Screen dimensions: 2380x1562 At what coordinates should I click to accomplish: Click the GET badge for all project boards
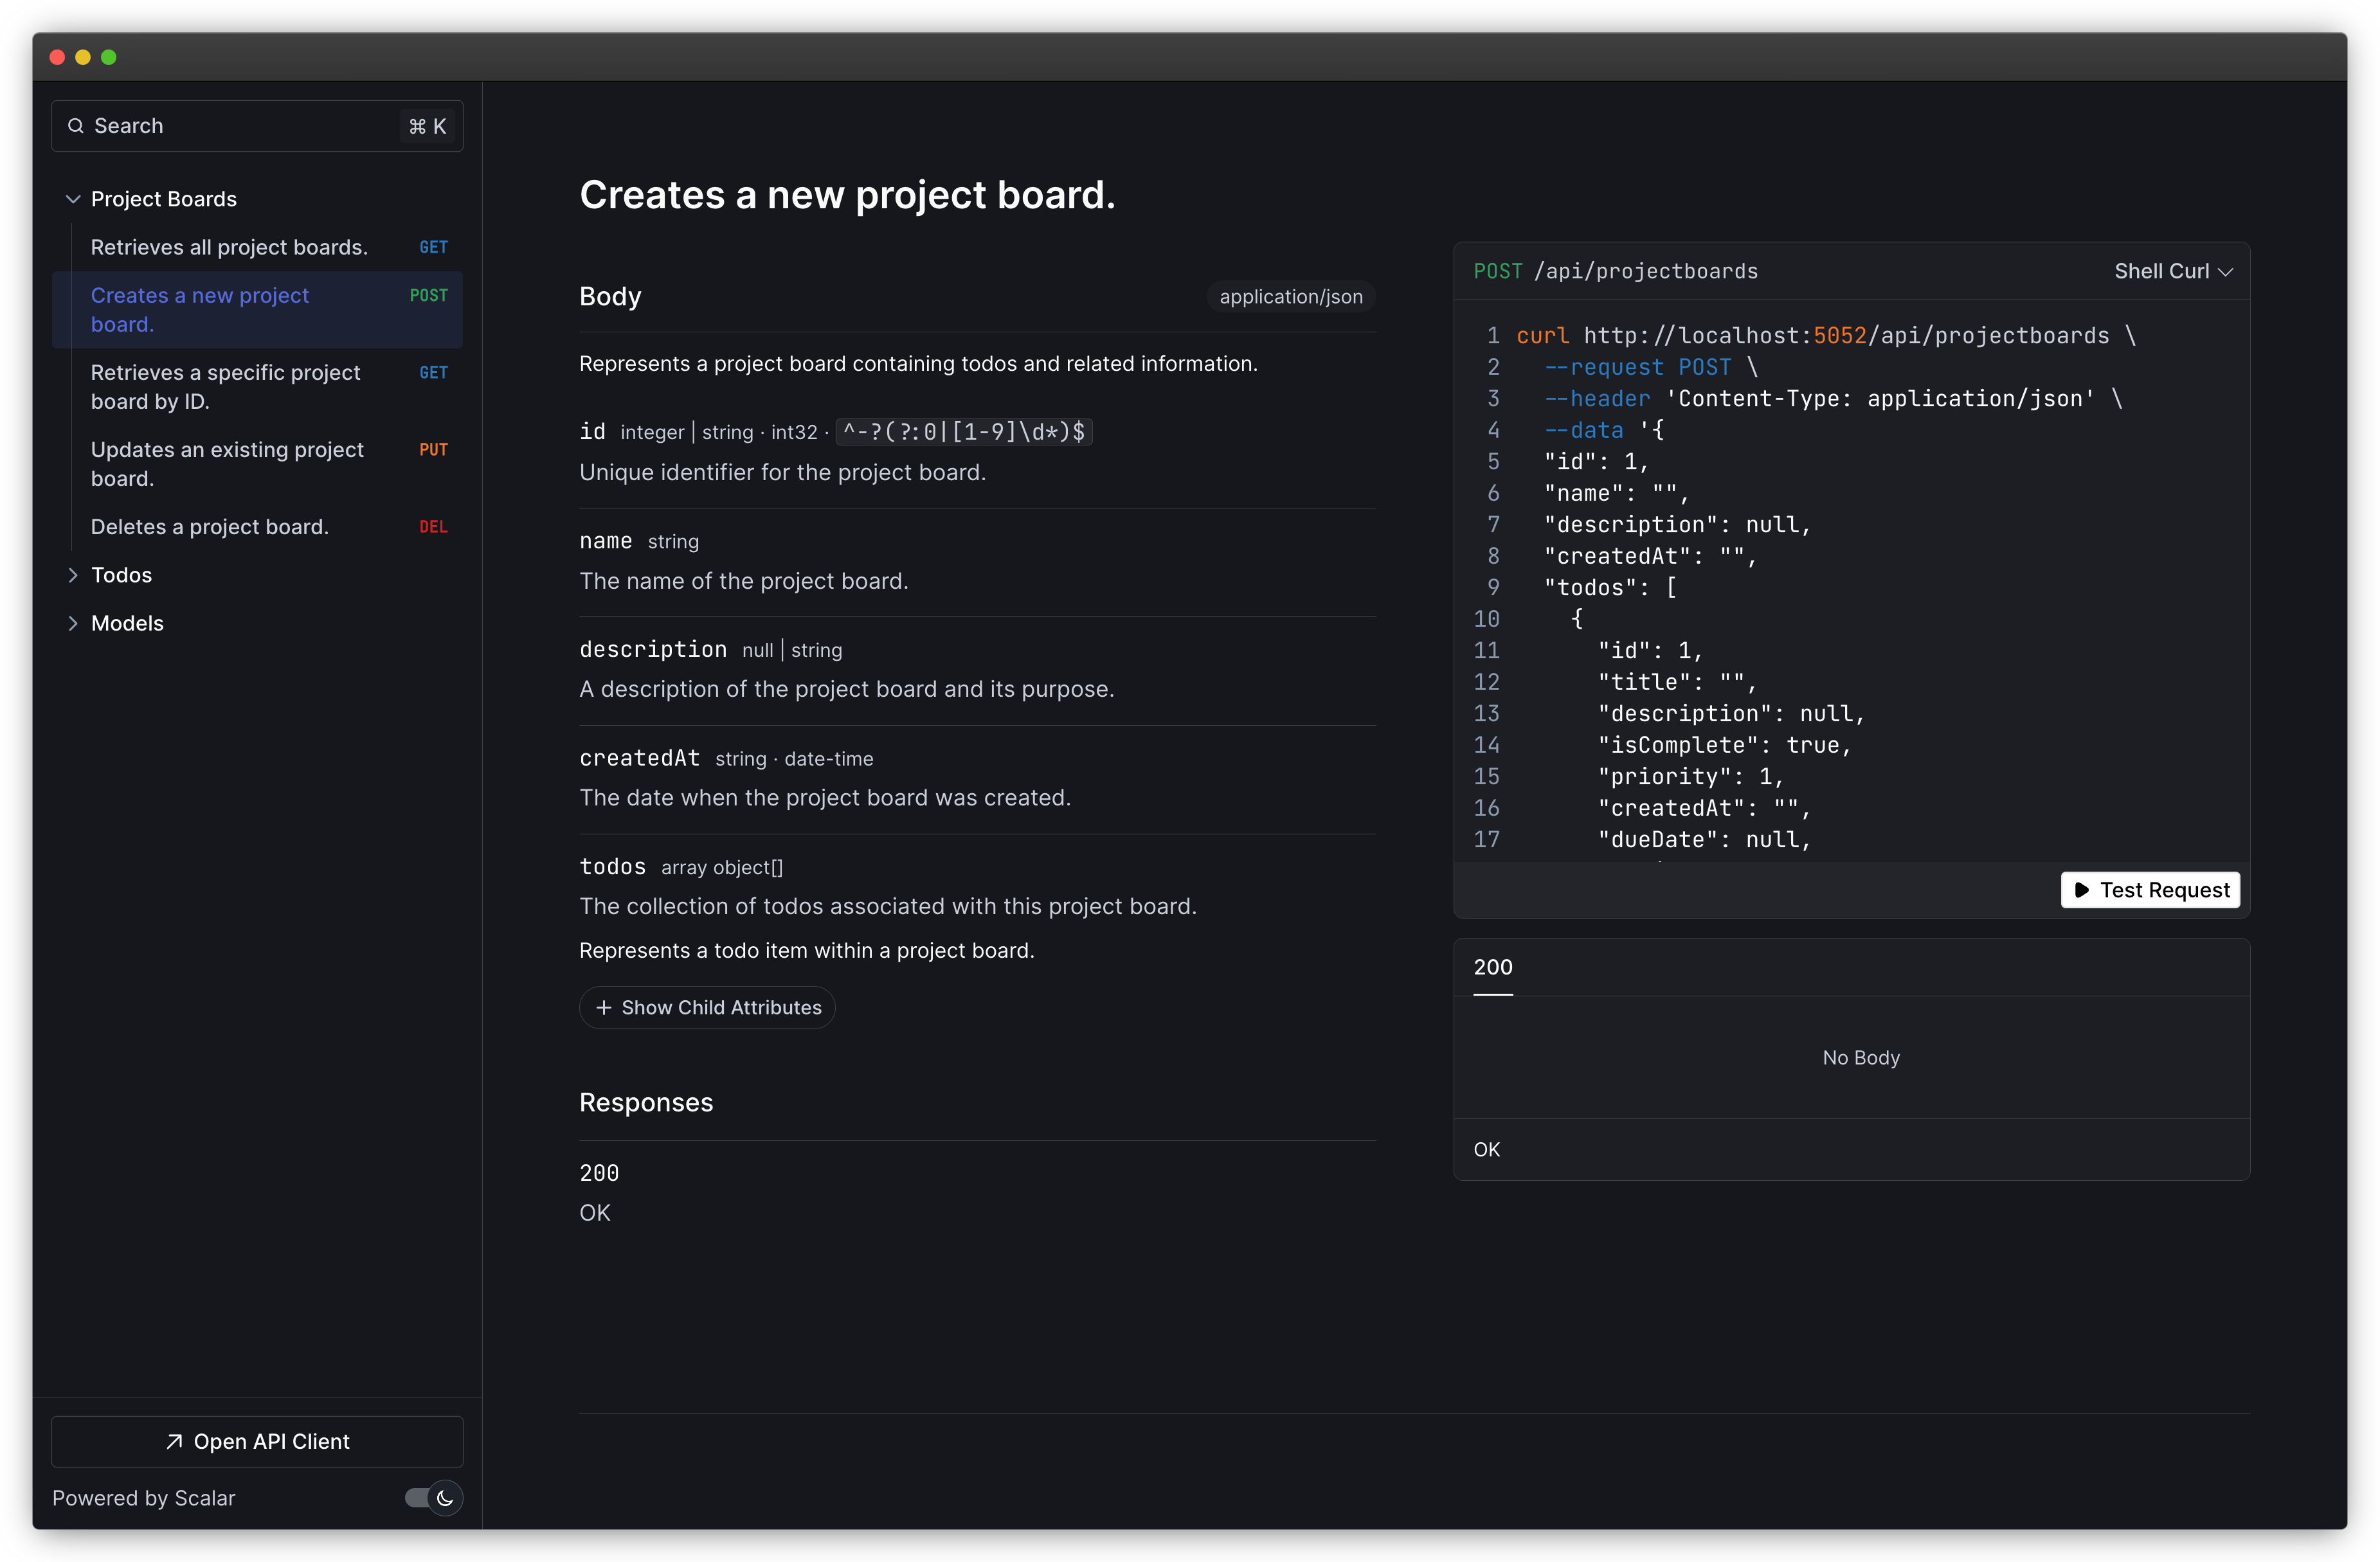433,247
